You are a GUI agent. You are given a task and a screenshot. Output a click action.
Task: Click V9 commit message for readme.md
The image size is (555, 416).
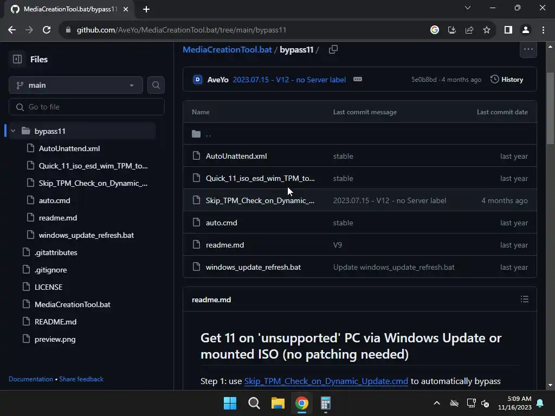pyautogui.click(x=337, y=245)
